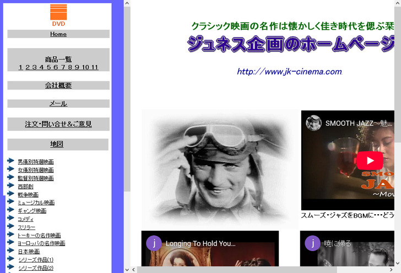
Task: Open the ミュージカル映画 category
Action: click(x=36, y=203)
